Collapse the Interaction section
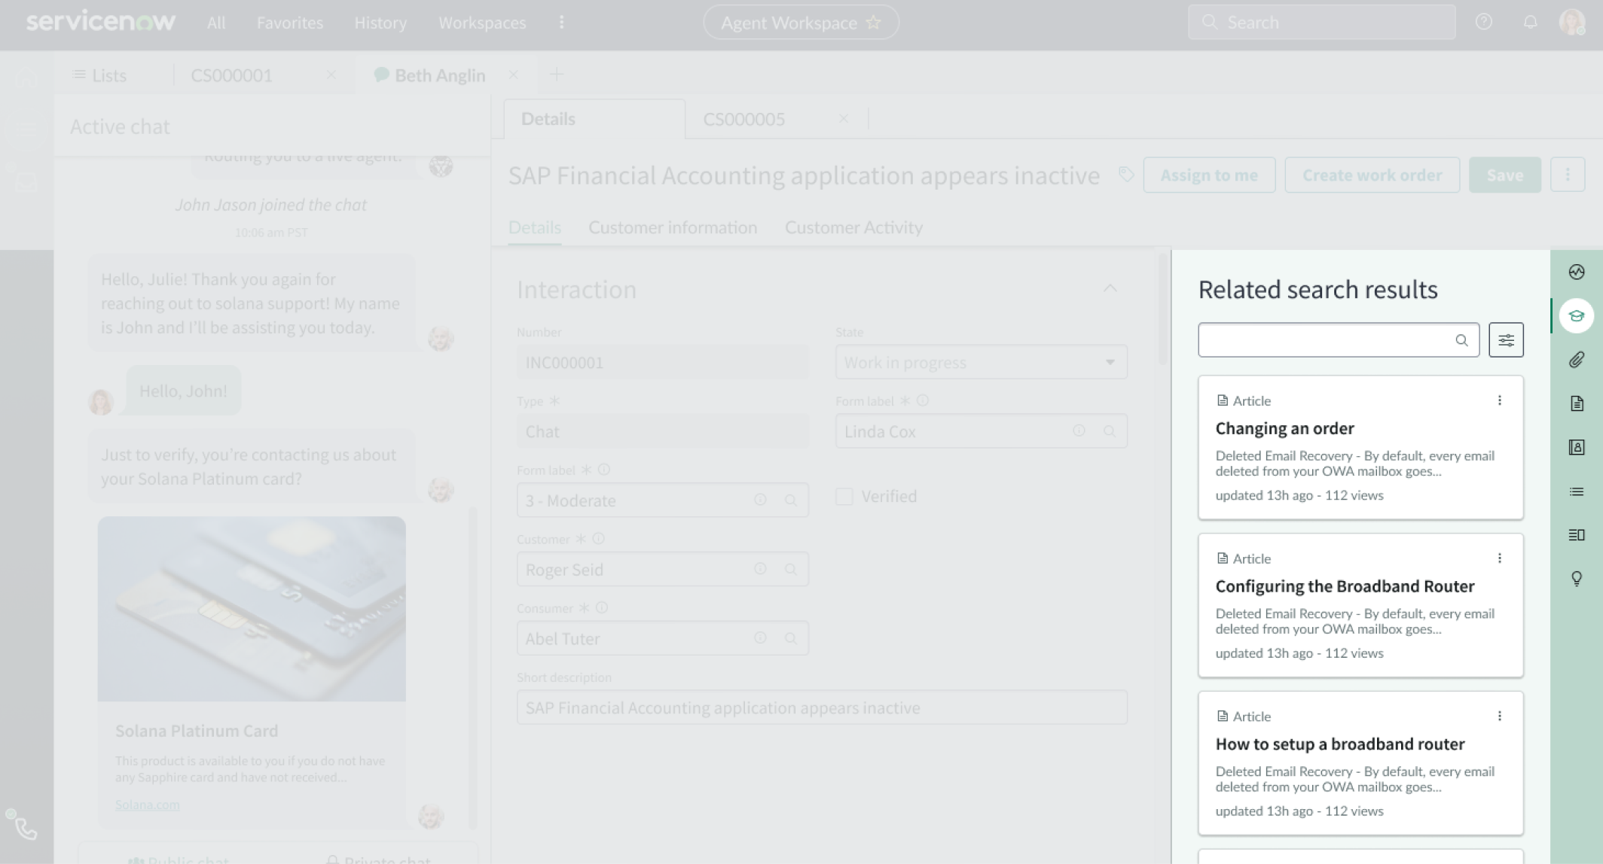The width and height of the screenshot is (1603, 864). pos(1110,288)
